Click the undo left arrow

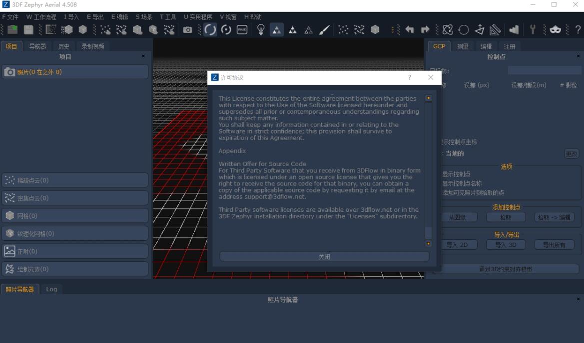(410, 30)
